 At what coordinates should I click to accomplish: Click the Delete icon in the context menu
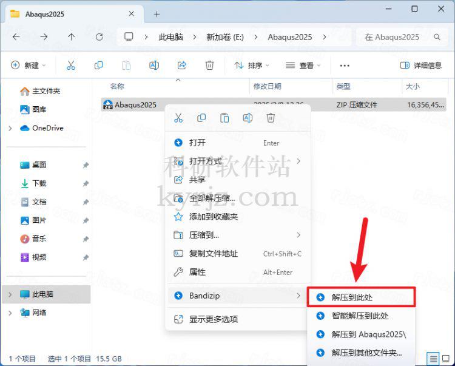(x=271, y=118)
